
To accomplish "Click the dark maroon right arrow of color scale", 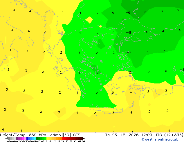I will (x=84, y=138).
